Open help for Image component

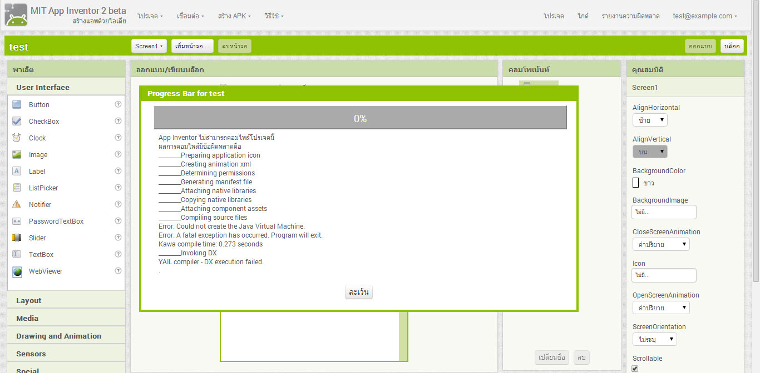(118, 154)
